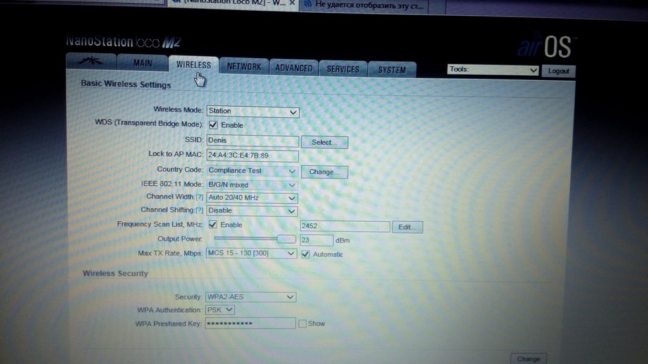Expand the Security dropdown
648x364 pixels.
(x=251, y=297)
